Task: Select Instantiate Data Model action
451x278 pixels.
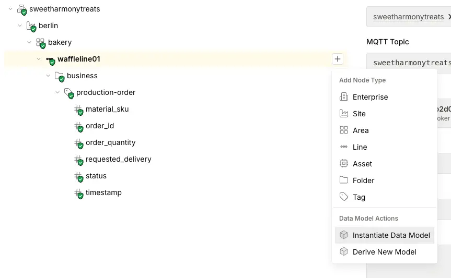Action: [385, 235]
